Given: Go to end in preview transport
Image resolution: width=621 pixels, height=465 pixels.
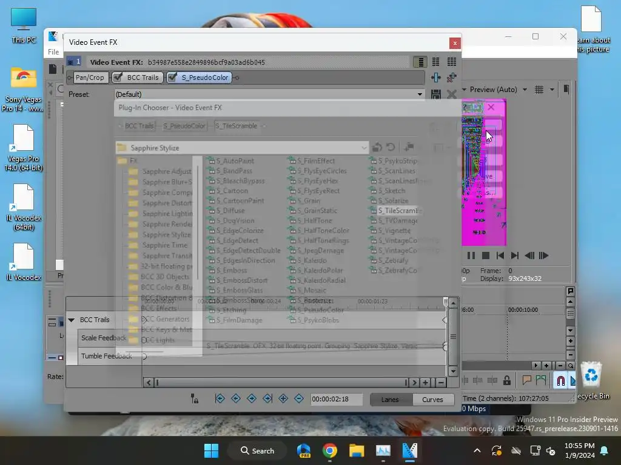Looking at the screenshot, I should 514,256.
